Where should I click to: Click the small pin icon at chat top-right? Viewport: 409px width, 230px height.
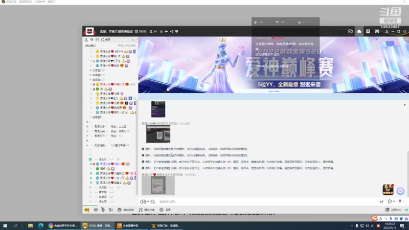[405, 105]
